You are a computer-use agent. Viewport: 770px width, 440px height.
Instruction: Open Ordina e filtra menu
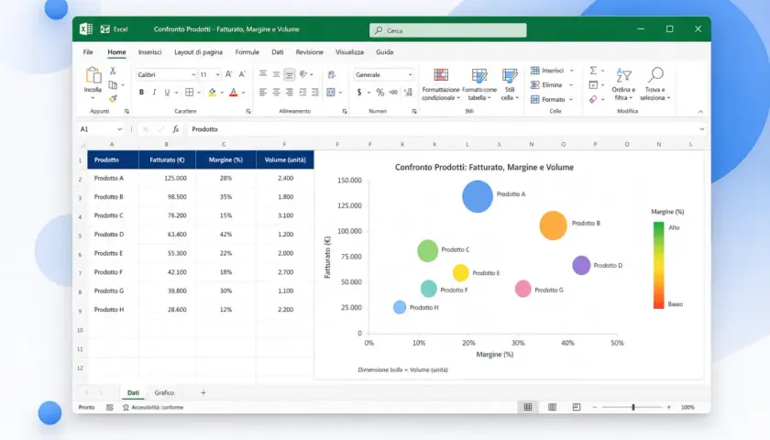pos(623,84)
